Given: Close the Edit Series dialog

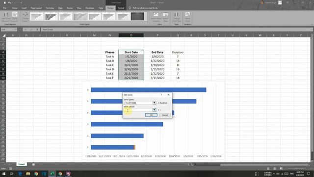Looking at the screenshot, I should click(168, 95).
